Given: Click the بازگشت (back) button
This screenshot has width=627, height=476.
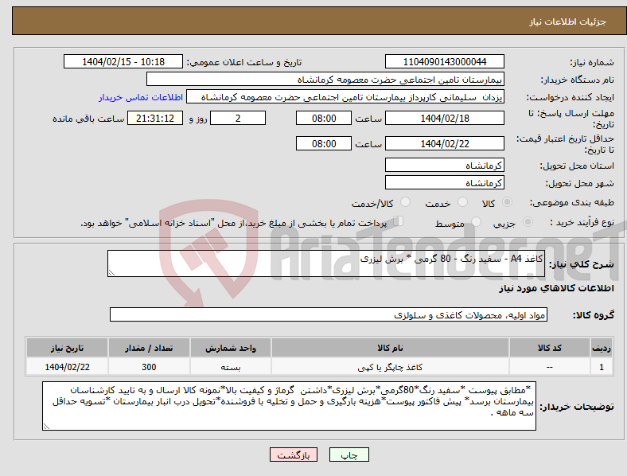Looking at the screenshot, I should pos(294,455).
